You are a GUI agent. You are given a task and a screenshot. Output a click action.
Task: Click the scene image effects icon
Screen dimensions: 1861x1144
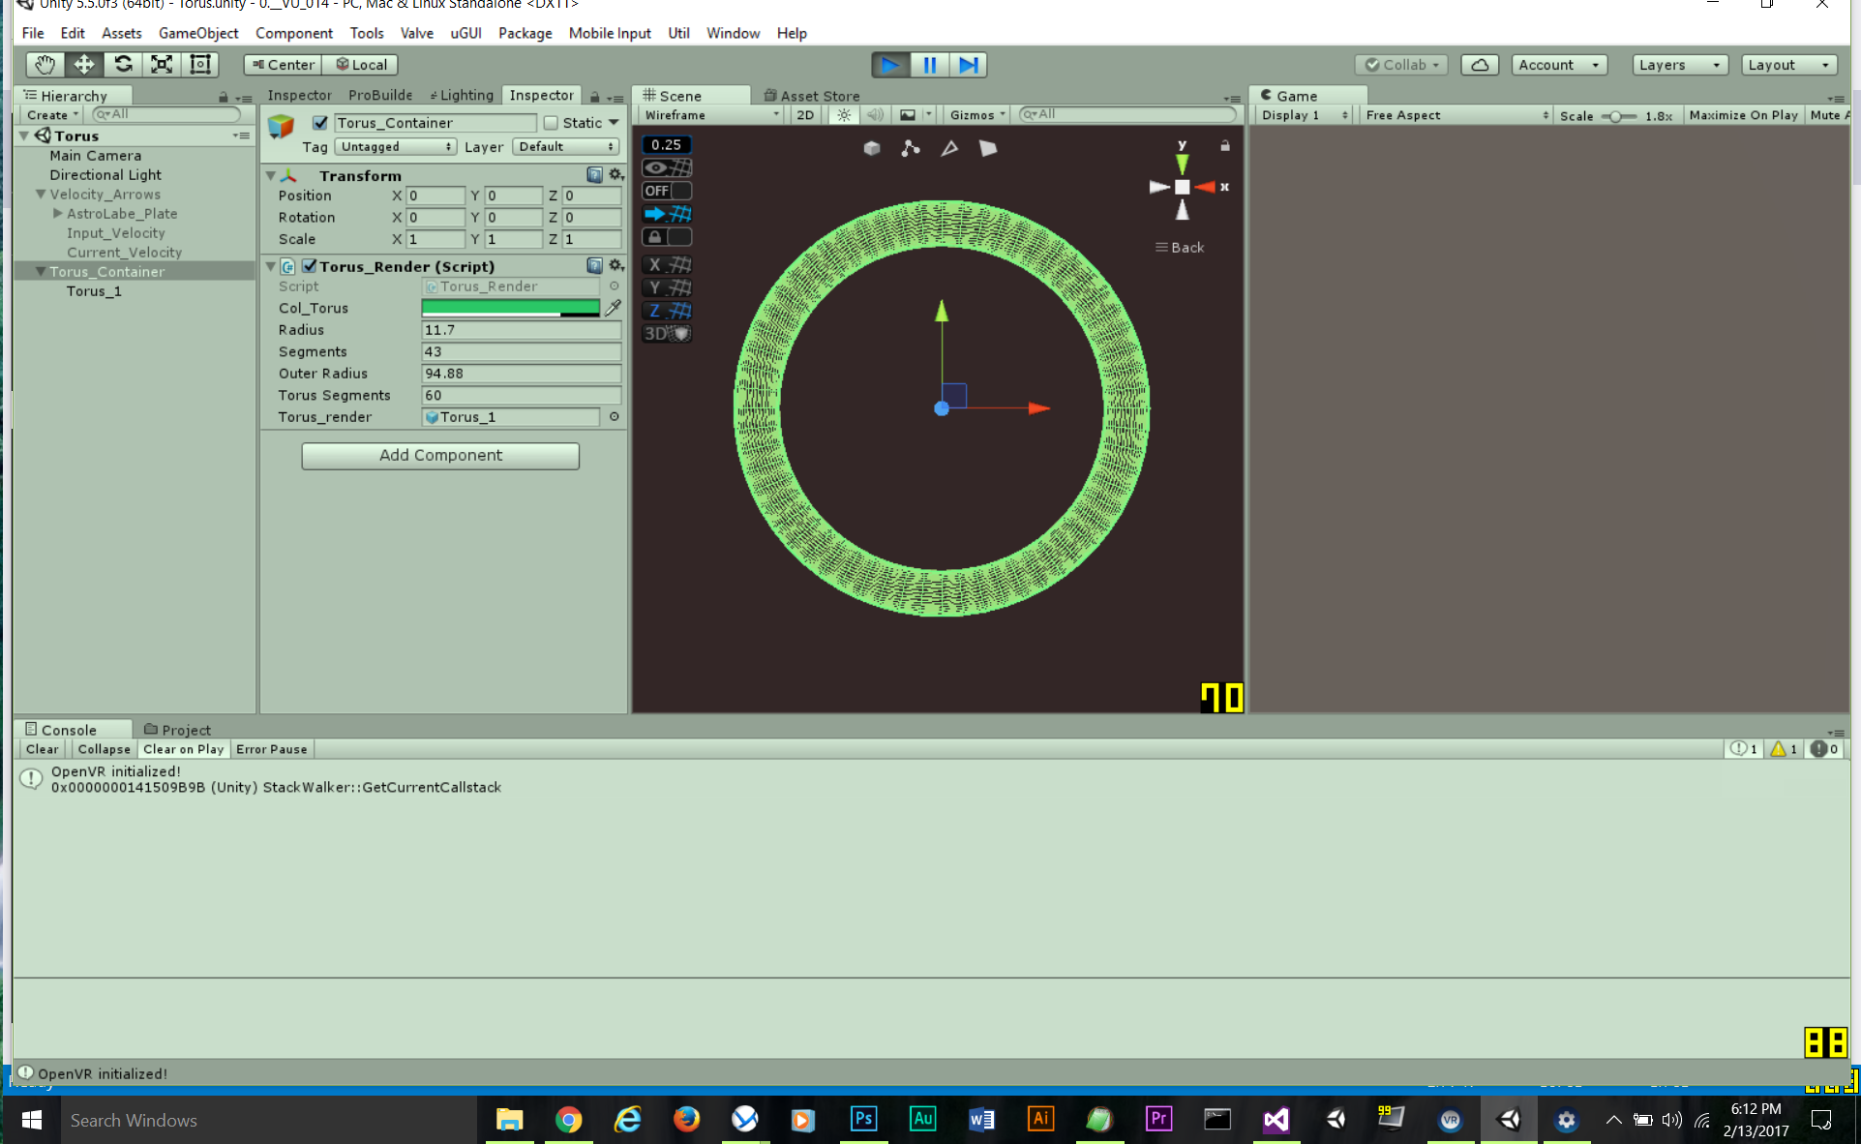point(907,114)
